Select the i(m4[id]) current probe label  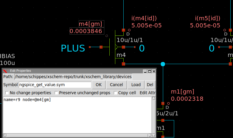(144, 18)
